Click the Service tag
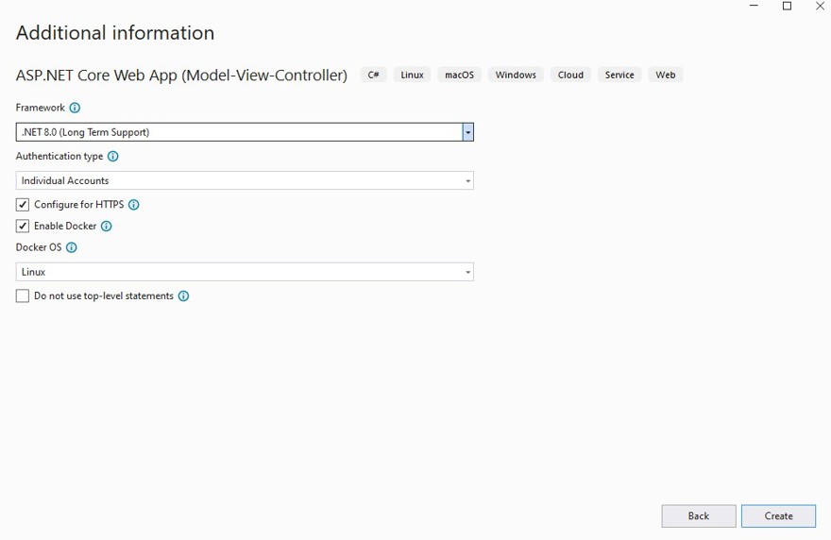Viewport: 831px width, 540px height. click(x=619, y=75)
